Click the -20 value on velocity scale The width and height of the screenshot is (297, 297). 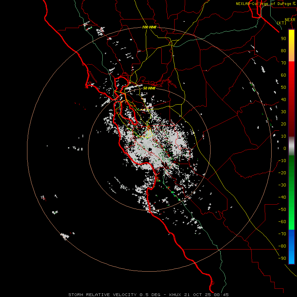pyautogui.click(x=282, y=173)
